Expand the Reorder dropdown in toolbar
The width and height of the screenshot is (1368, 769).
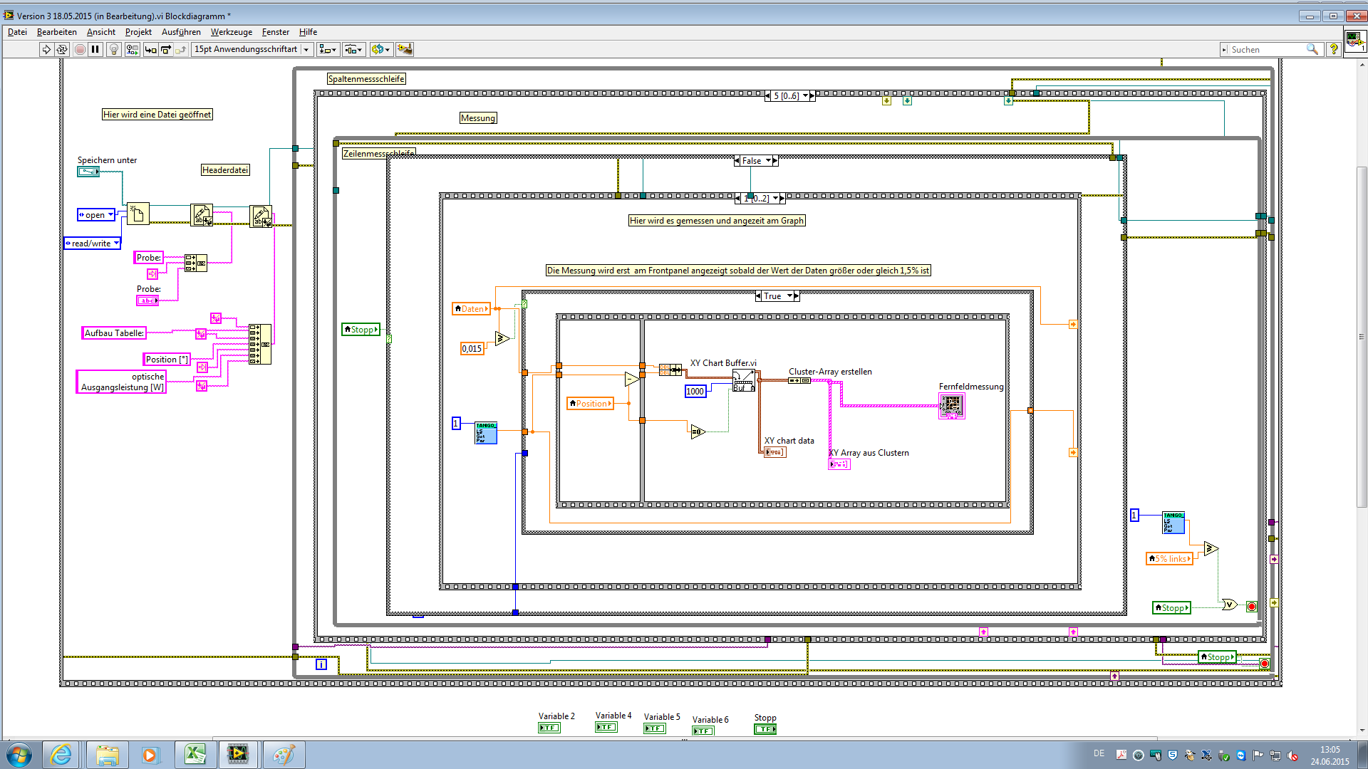tap(381, 49)
